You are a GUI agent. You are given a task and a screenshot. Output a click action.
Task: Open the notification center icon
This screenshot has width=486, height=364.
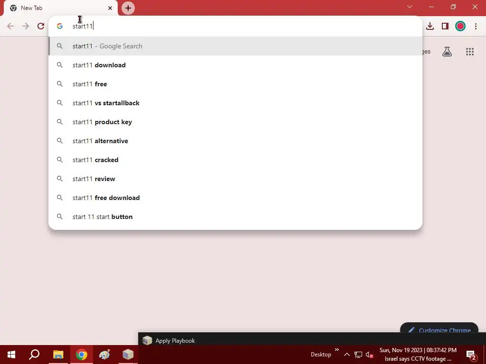click(x=471, y=355)
